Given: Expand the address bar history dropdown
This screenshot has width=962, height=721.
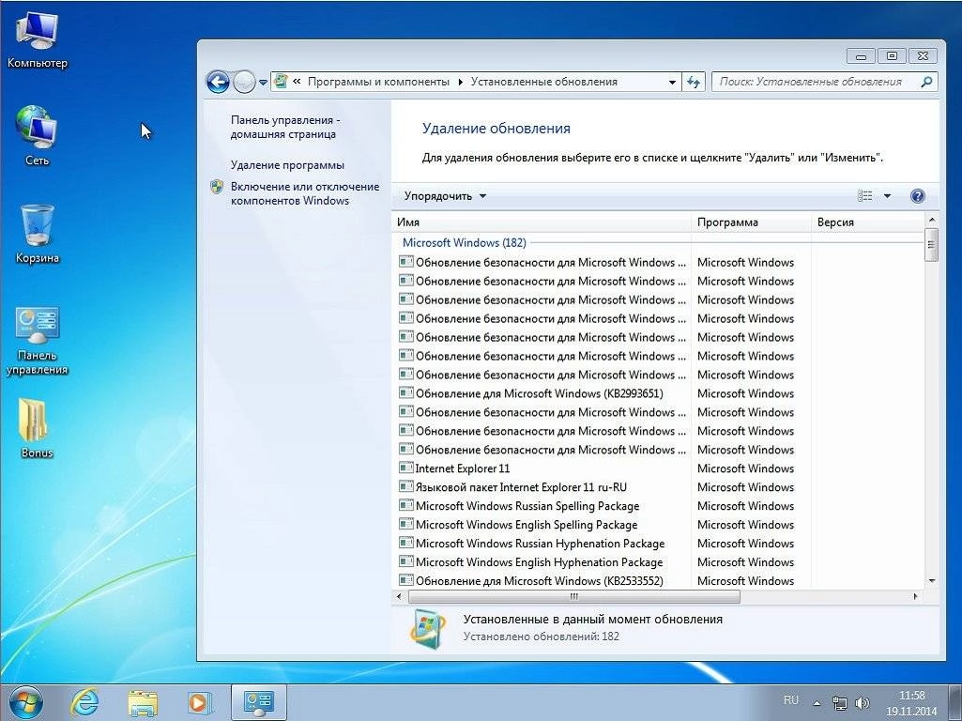Looking at the screenshot, I should [x=672, y=83].
